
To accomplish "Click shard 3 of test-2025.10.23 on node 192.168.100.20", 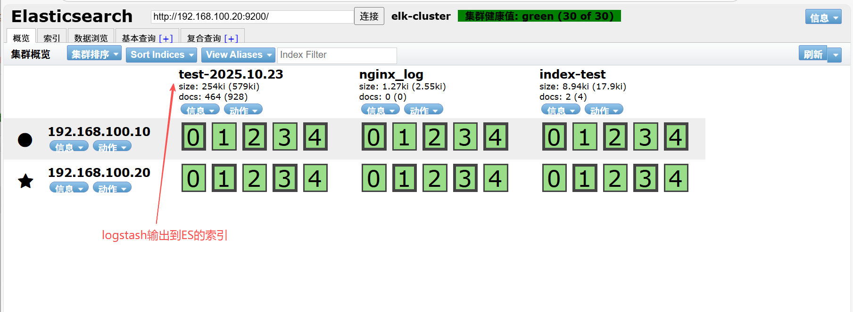I will click(x=285, y=178).
